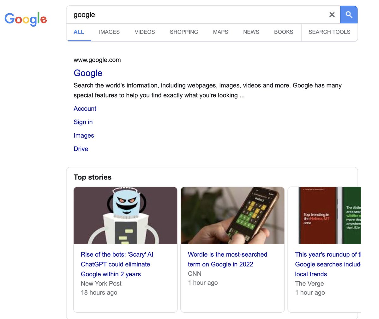Read 'Rise of the bots' ChatGPT headline
The height and width of the screenshot is (319, 379).
tap(117, 264)
